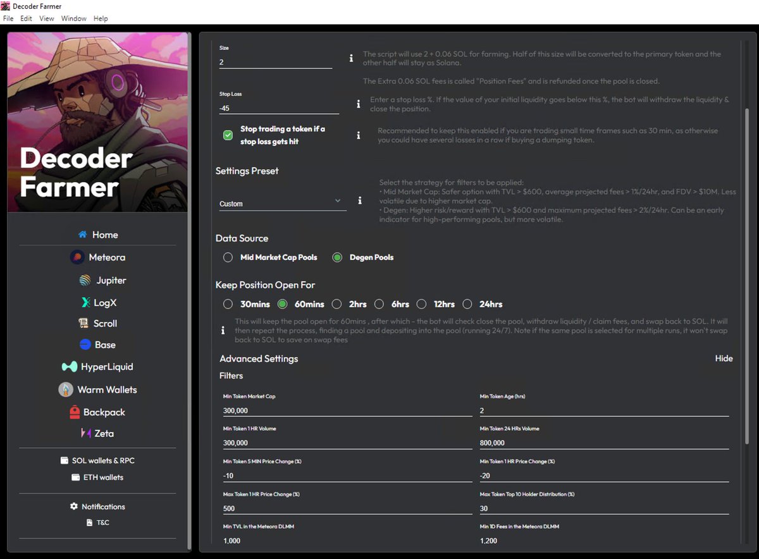Click the Meteora logo icon
Screen dimensions: 759x559
pyautogui.click(x=77, y=257)
